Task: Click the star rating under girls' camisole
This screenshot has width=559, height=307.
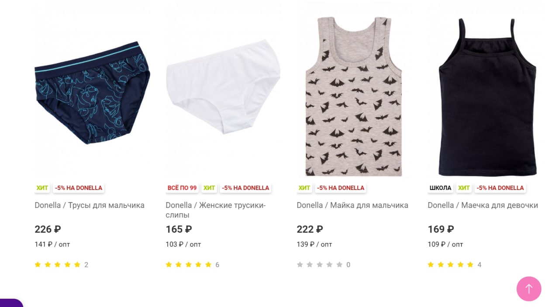Action: click(451, 265)
